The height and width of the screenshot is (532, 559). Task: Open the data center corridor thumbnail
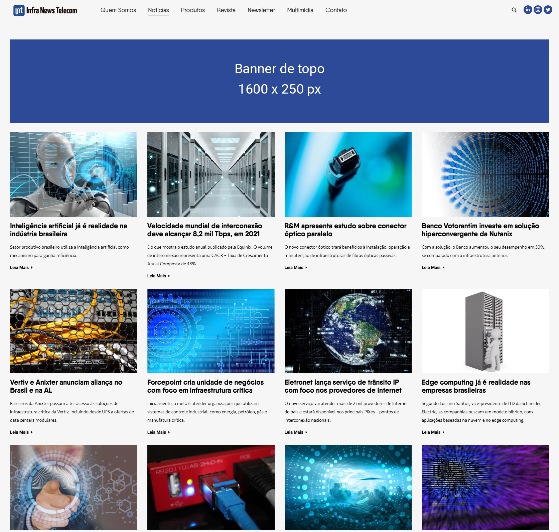pos(211,174)
